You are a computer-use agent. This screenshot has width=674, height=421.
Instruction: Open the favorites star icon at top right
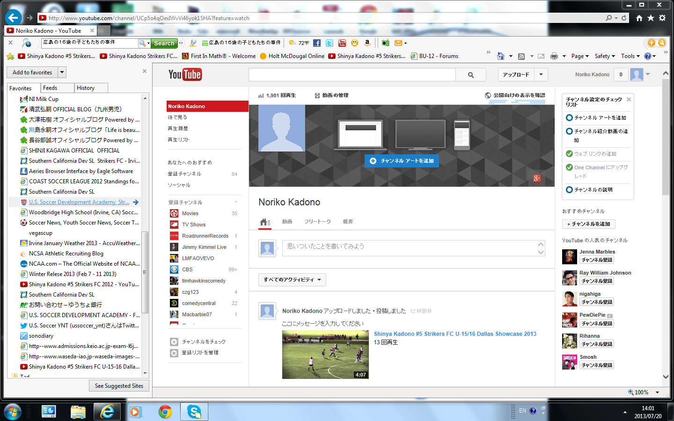coord(651,18)
